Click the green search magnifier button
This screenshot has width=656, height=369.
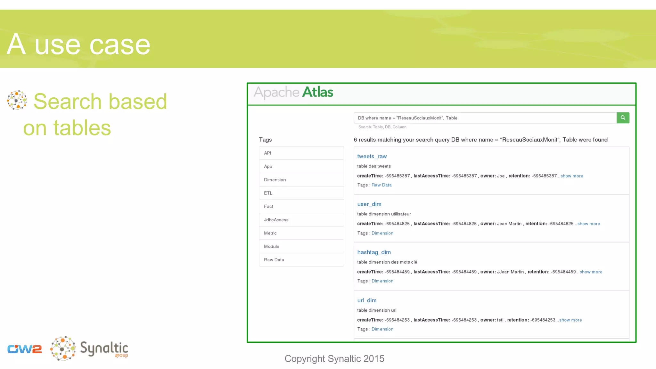[623, 118]
